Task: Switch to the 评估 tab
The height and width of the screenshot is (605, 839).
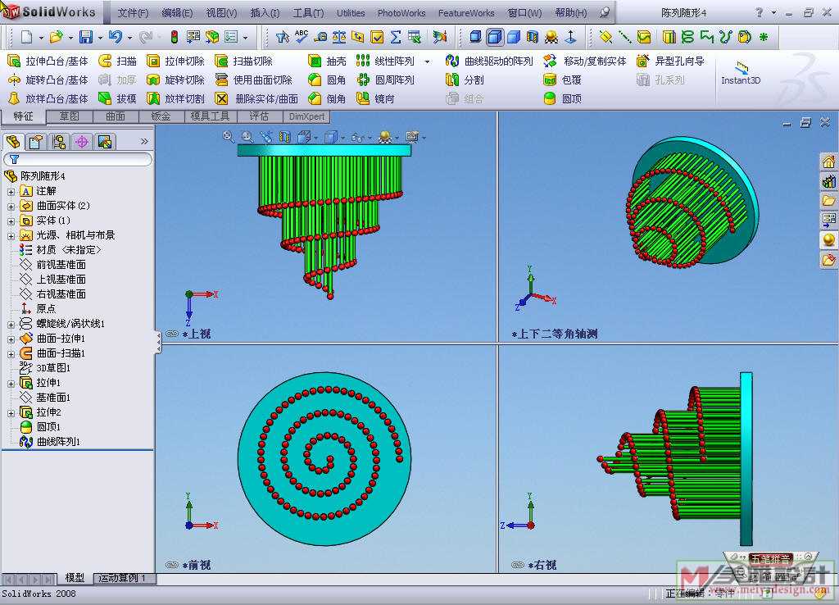Action: (x=258, y=116)
